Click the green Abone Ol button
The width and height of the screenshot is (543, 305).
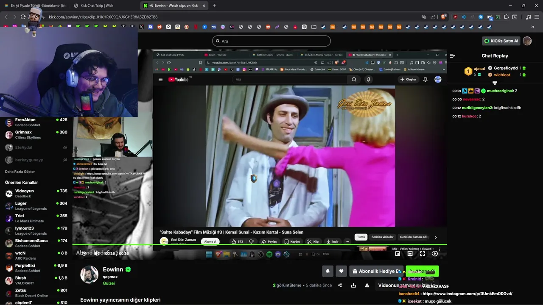[422, 271]
